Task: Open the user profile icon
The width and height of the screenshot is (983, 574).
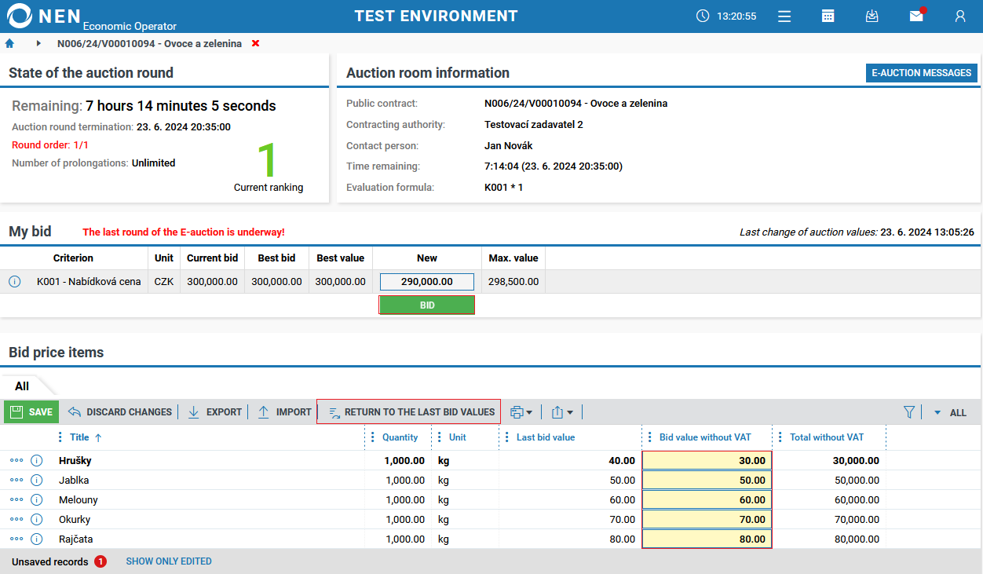Action: [x=959, y=16]
